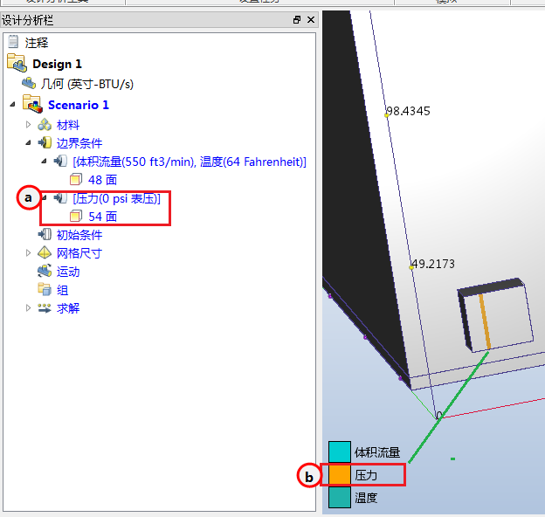This screenshot has height=517, width=545.
Task: Click the 压力 legend label
Action: [366, 475]
